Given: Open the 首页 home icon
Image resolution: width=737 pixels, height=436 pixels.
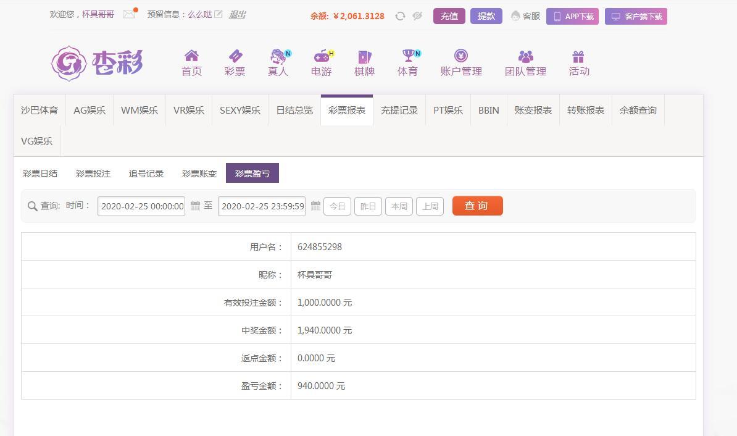Looking at the screenshot, I should point(191,56).
